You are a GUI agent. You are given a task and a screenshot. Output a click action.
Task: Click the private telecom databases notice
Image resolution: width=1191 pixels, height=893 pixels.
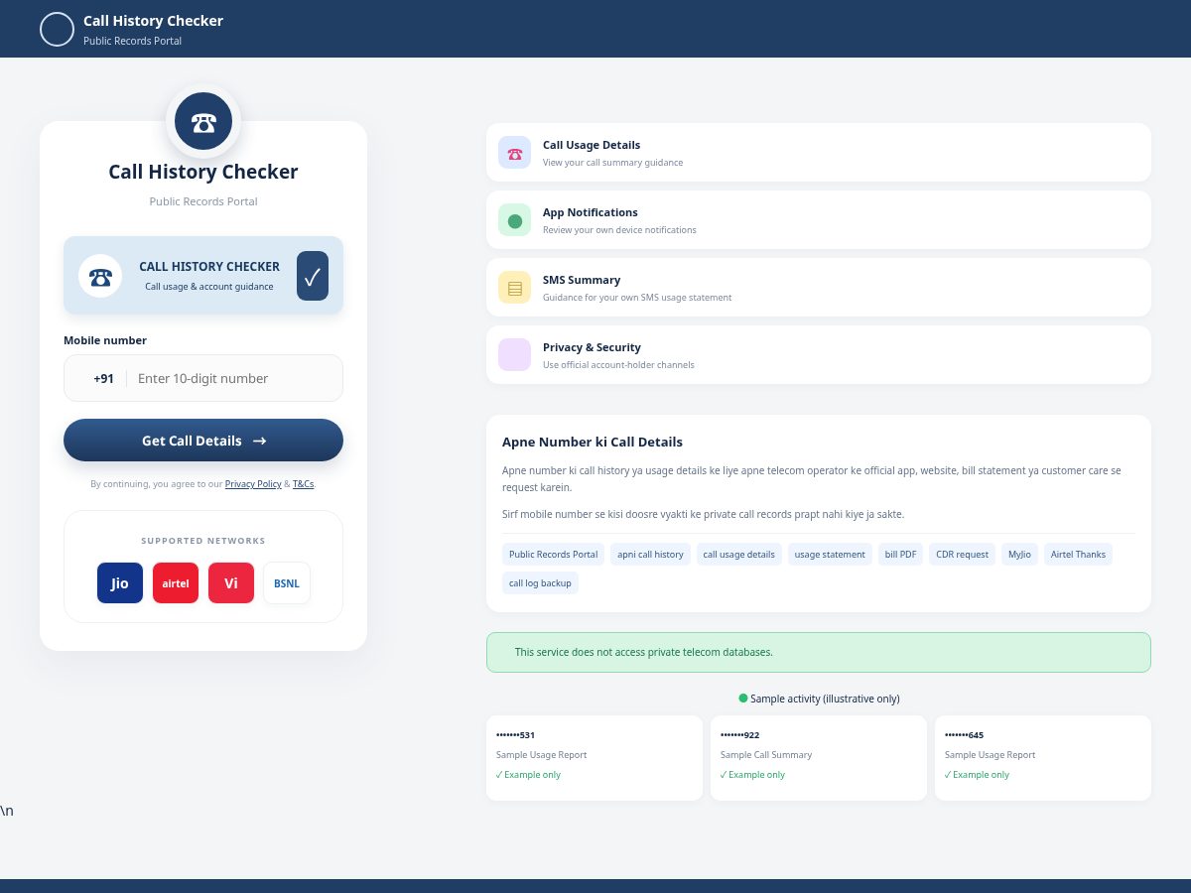(819, 652)
